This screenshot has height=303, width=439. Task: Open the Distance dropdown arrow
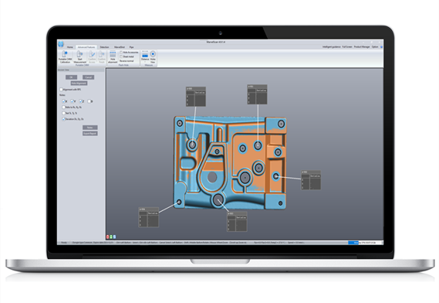tap(145, 62)
